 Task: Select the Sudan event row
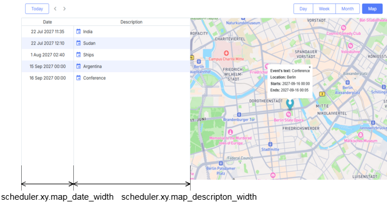[x=106, y=43]
